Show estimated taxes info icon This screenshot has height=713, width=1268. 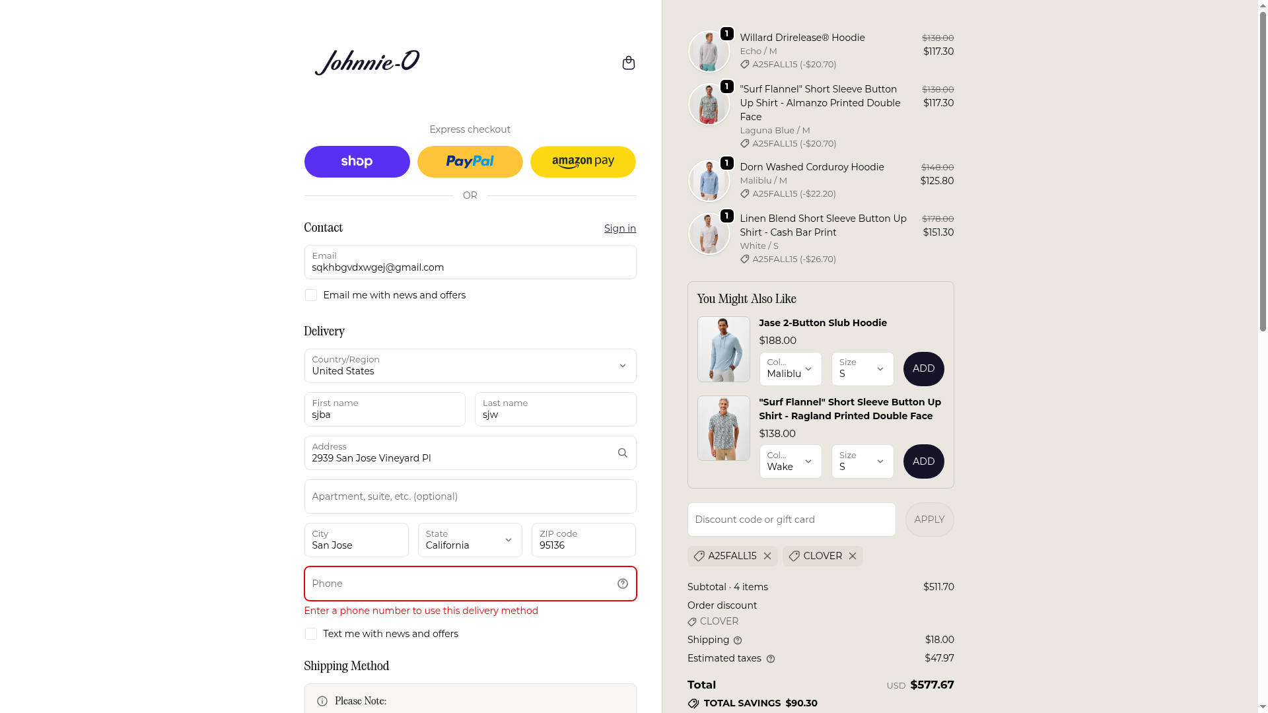770,659
